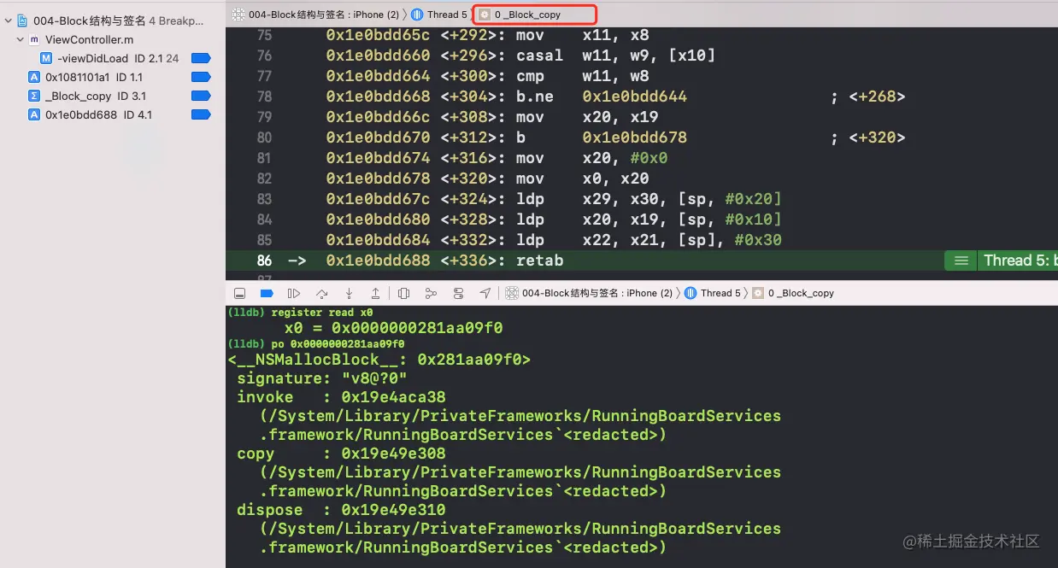Open the Environment Overrides control

458,293
